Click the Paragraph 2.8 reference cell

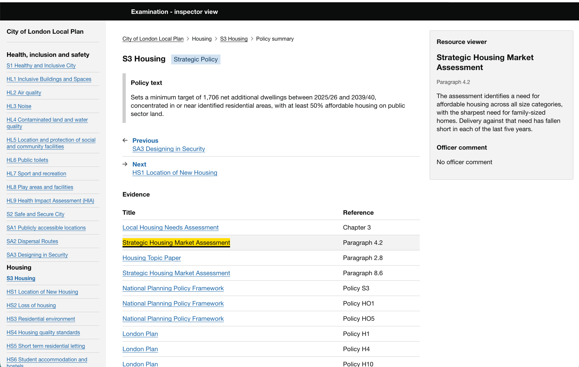[363, 258]
